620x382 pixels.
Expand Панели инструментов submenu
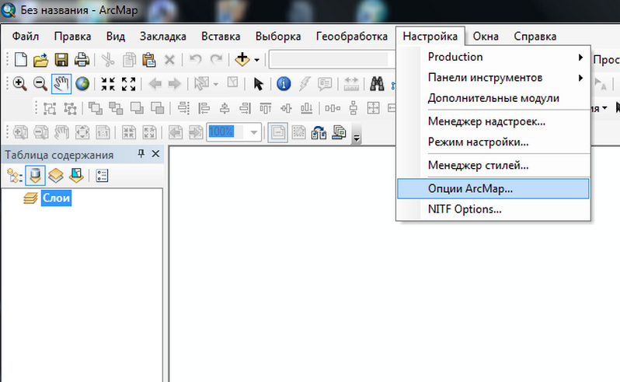pos(493,78)
